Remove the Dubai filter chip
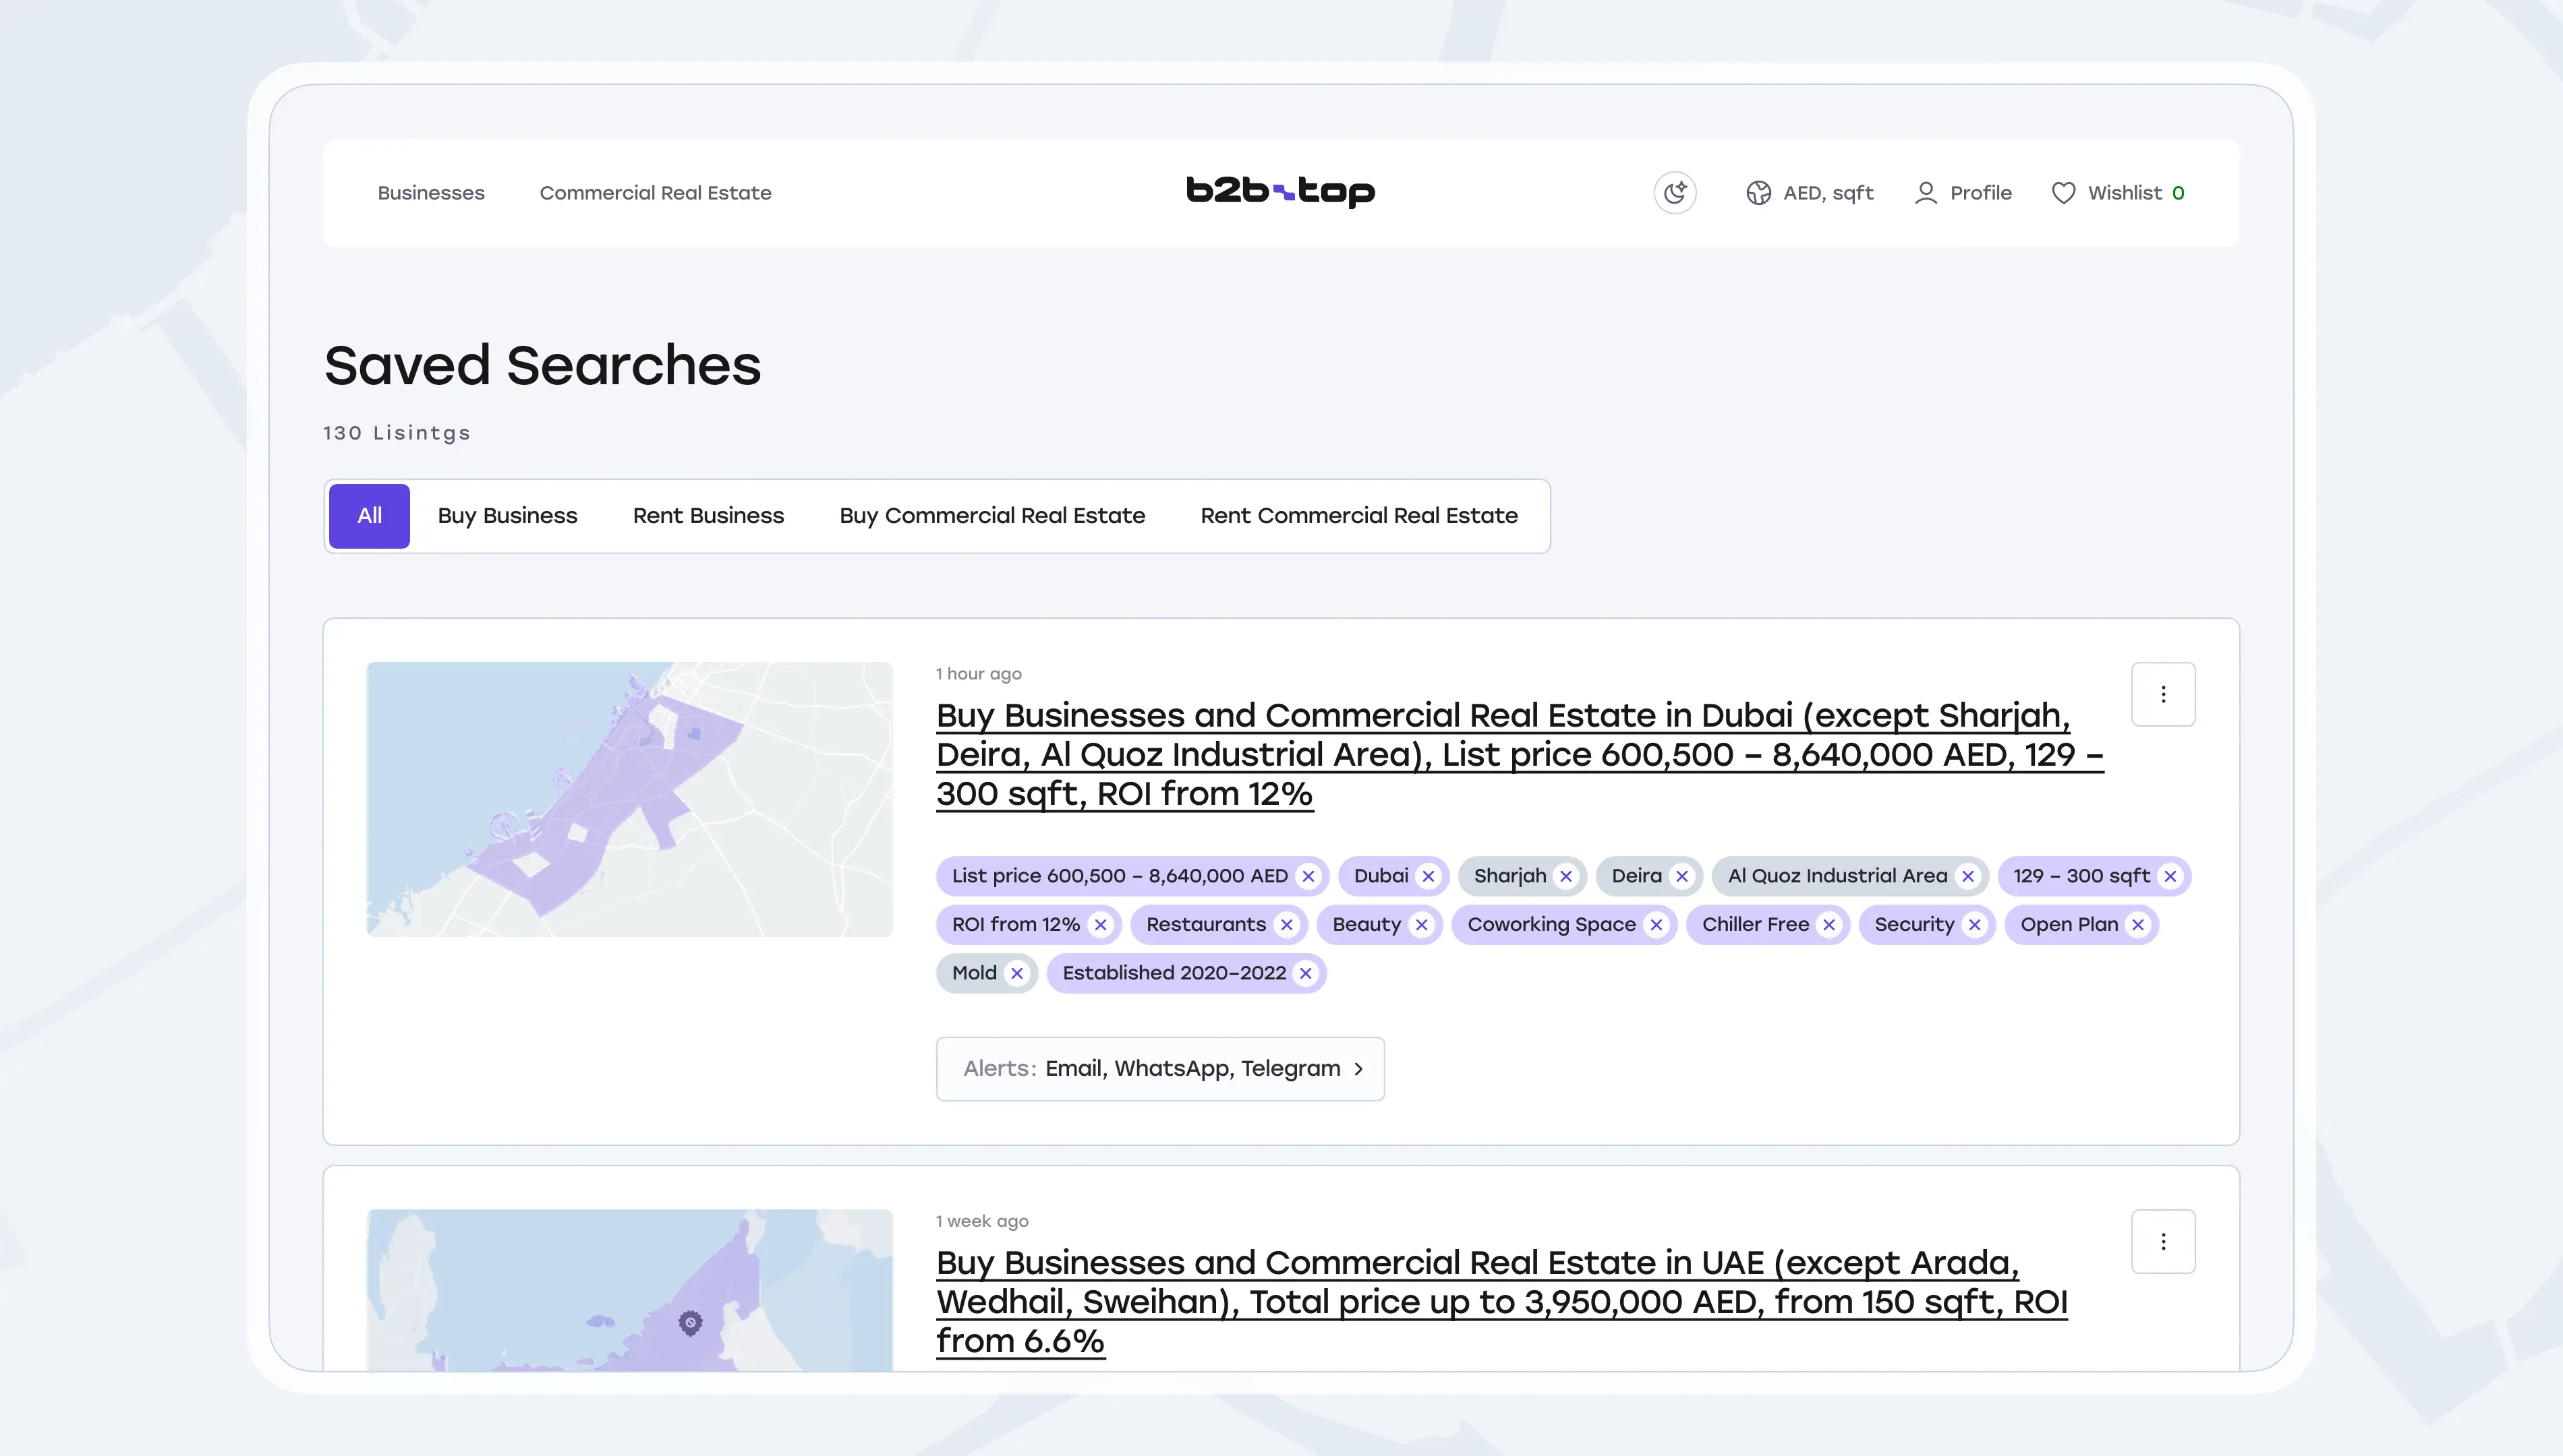This screenshot has width=2563, height=1456. [1428, 876]
